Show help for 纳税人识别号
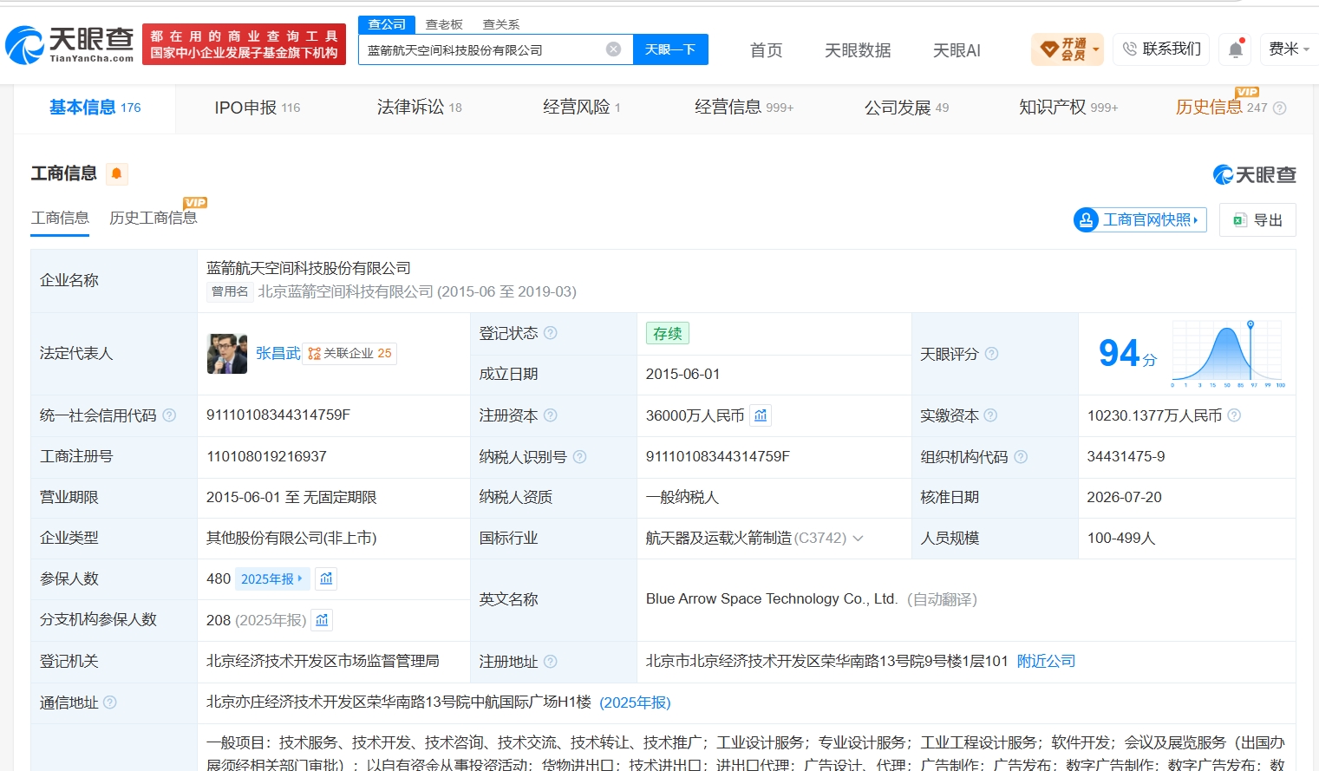The width and height of the screenshot is (1319, 771). 579,457
